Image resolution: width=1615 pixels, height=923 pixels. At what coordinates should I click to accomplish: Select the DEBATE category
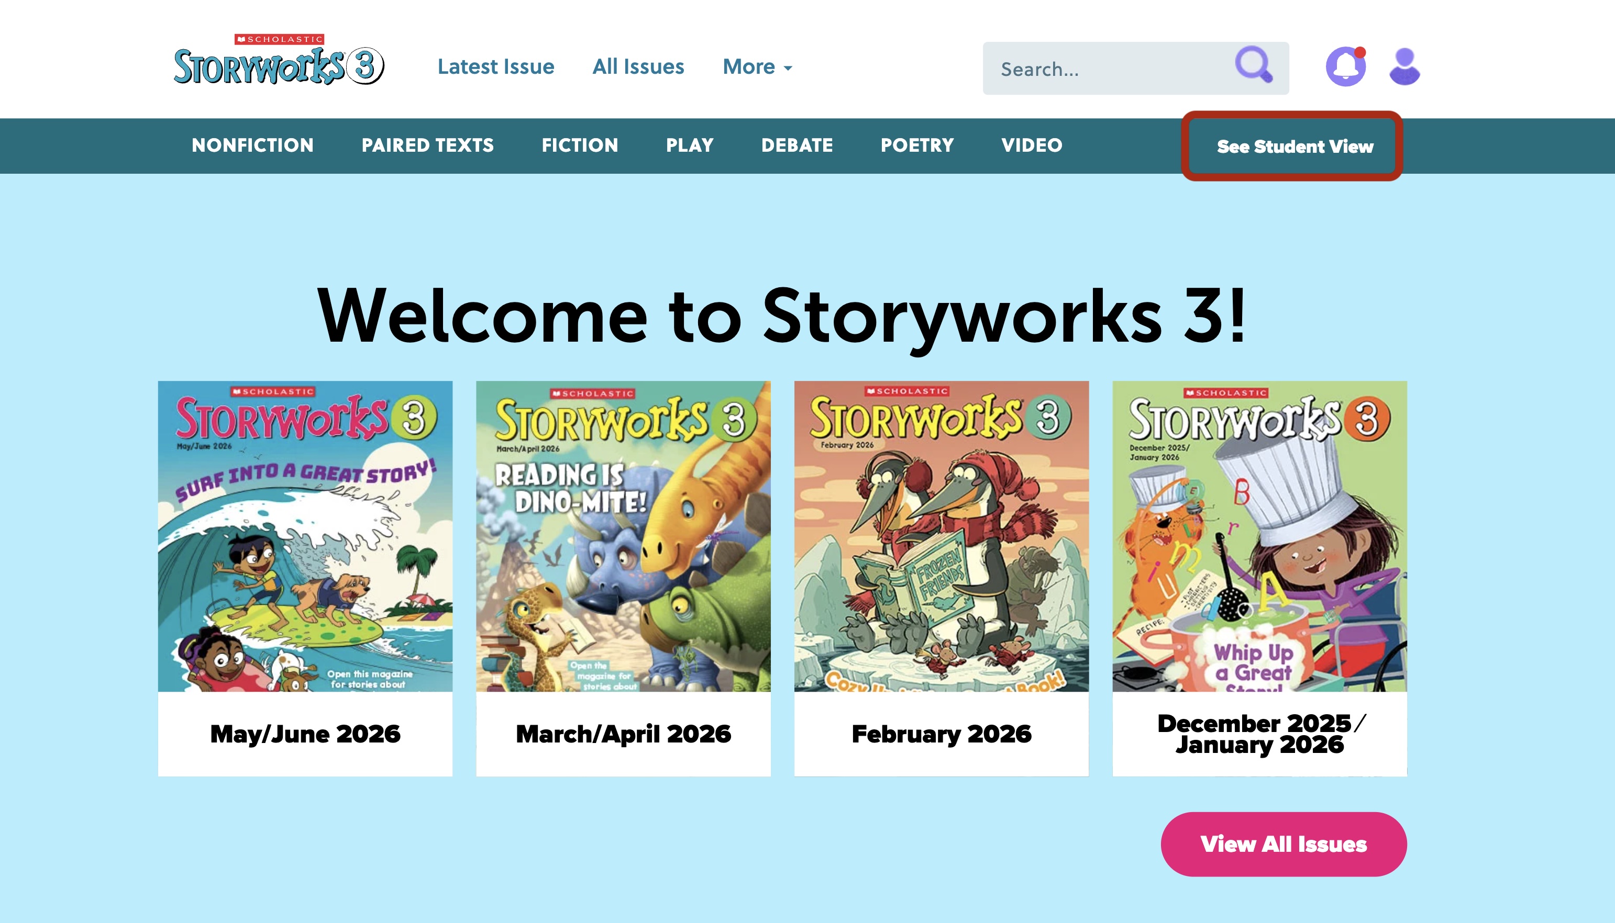pos(797,145)
